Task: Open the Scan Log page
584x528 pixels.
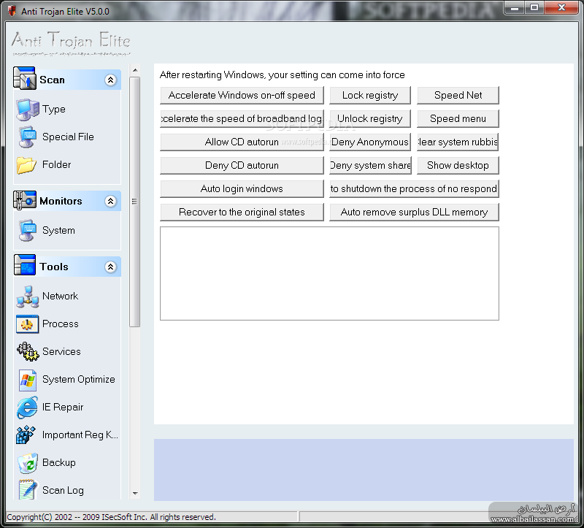Action: pyautogui.click(x=63, y=490)
